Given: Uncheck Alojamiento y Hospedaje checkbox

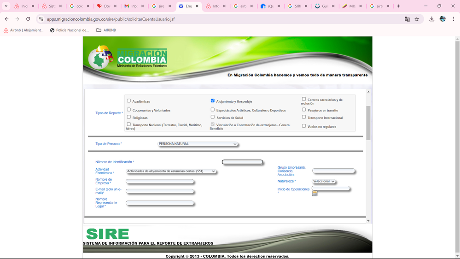Looking at the screenshot, I should click(213, 100).
